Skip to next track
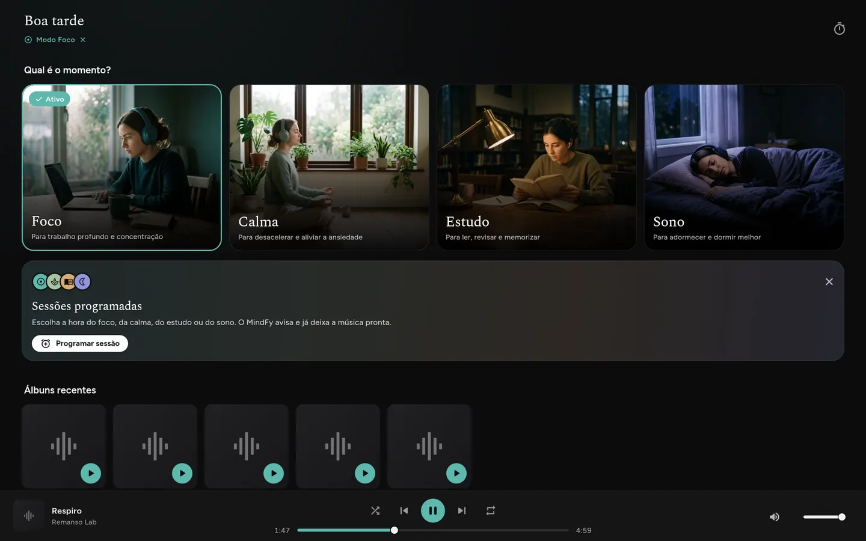 pos(462,510)
